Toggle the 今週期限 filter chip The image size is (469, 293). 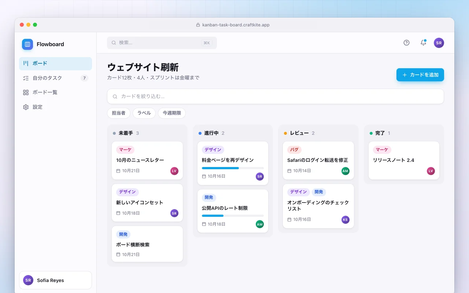[172, 113]
